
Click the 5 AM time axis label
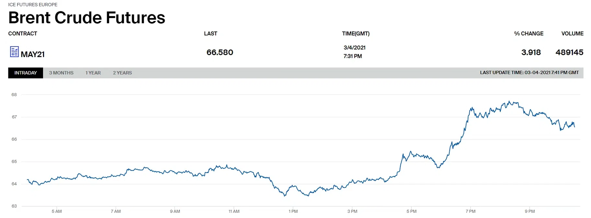pyautogui.click(x=57, y=212)
